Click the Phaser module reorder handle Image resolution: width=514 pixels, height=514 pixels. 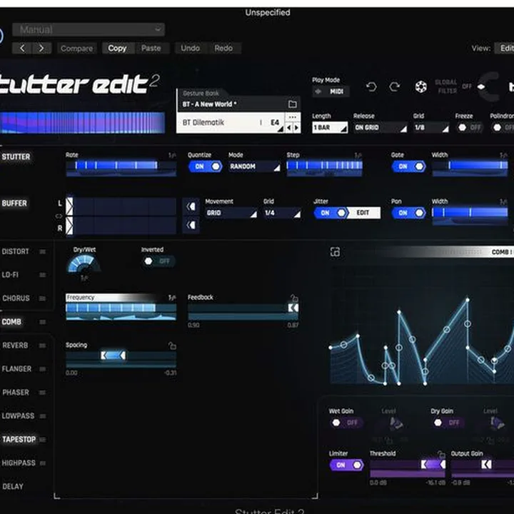click(43, 393)
